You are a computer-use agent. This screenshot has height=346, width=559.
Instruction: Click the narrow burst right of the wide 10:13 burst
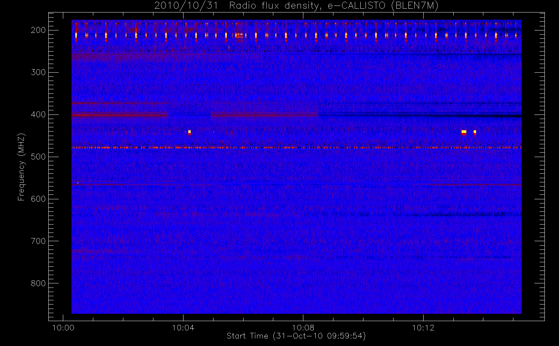click(x=475, y=132)
